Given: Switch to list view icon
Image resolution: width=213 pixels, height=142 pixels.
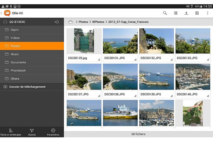Looking at the screenshot, I should pyautogui.click(x=176, y=13).
